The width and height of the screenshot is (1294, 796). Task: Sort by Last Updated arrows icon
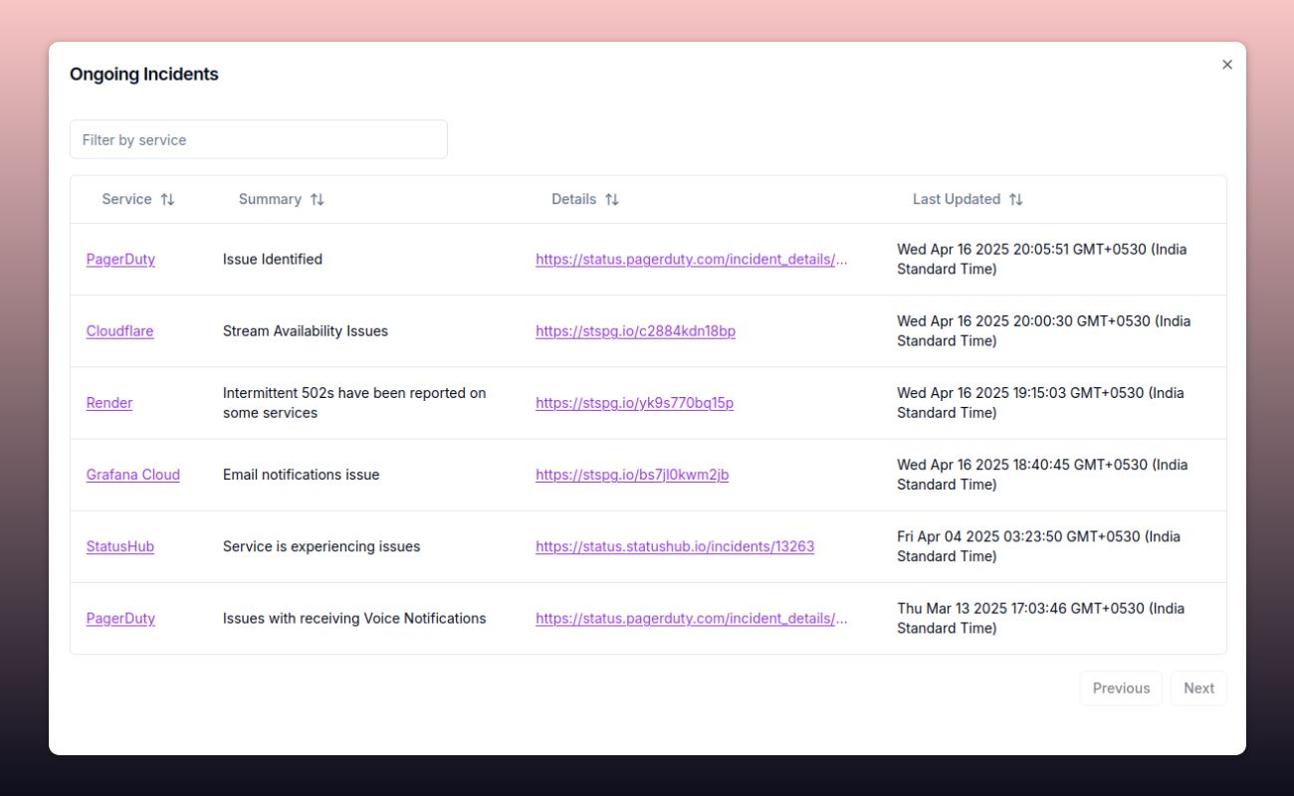pyautogui.click(x=1015, y=199)
